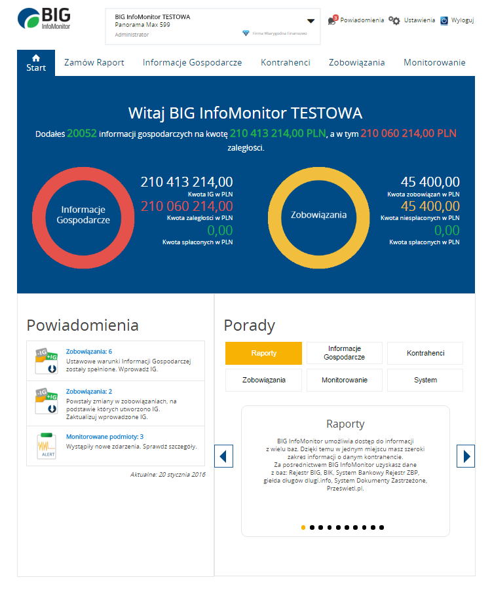Viewport: 492px width, 592px height.
Task: Click the yellow 45 400,00 niespłaconych value
Action: point(430,206)
